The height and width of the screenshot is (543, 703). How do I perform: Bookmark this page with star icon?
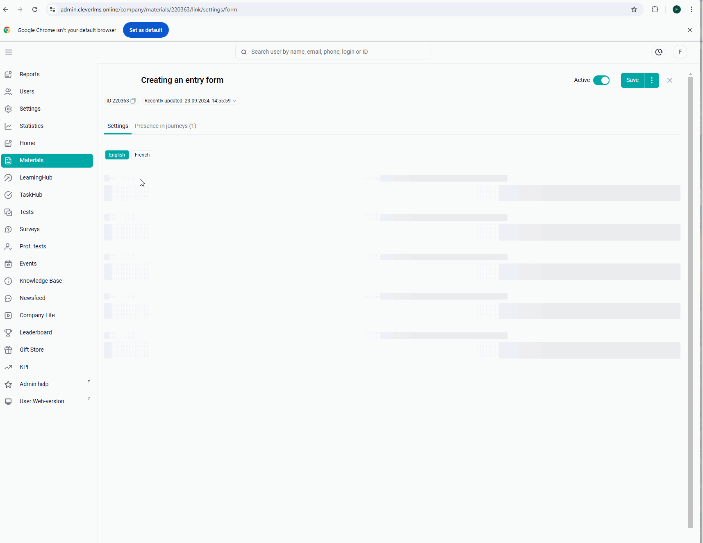pyautogui.click(x=634, y=9)
